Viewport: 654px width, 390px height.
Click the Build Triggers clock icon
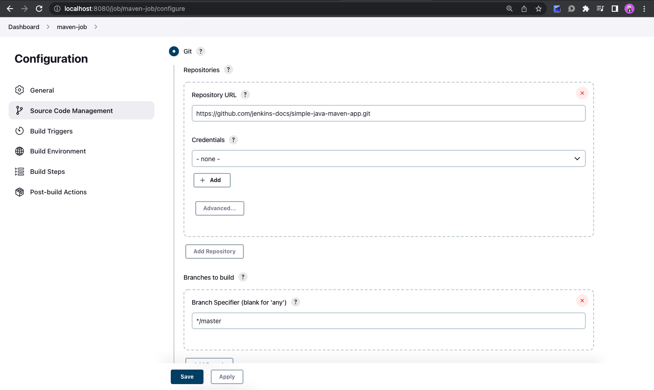click(x=20, y=131)
